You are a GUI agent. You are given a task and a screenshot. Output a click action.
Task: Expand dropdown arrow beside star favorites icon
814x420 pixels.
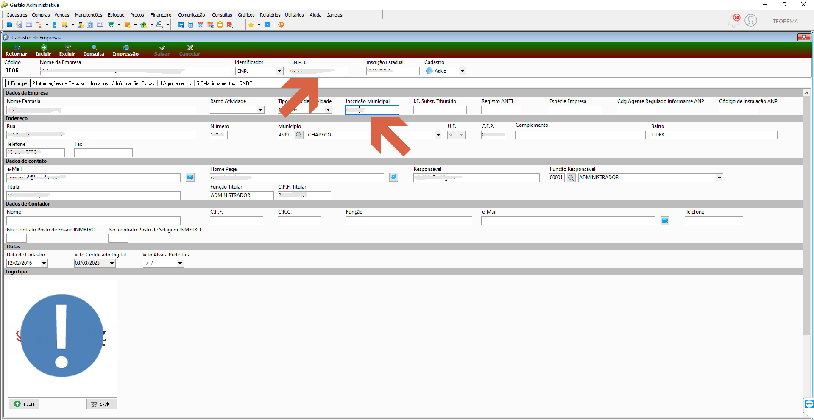(259, 25)
